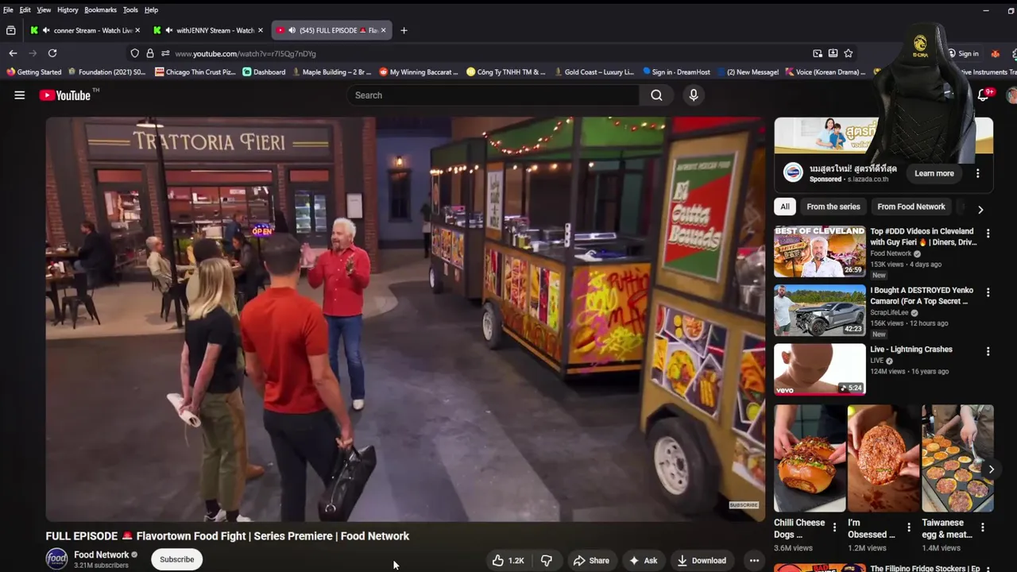1017x572 pixels.
Task: Open options for Chilli Cheese Dogs short
Action: click(834, 527)
